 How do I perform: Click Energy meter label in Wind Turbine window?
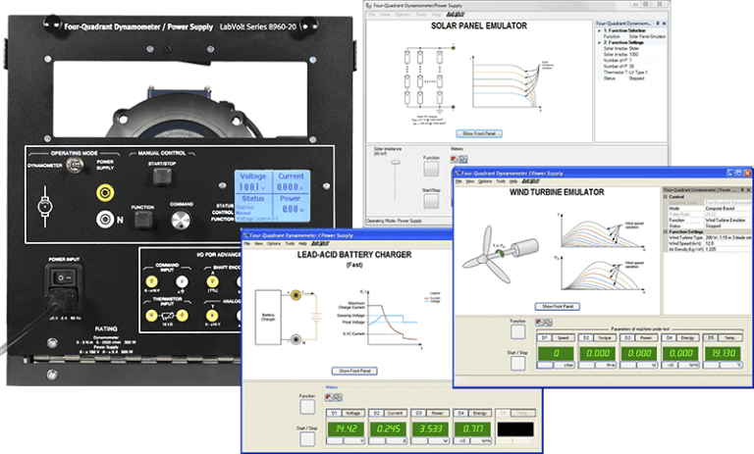pyautogui.click(x=687, y=337)
